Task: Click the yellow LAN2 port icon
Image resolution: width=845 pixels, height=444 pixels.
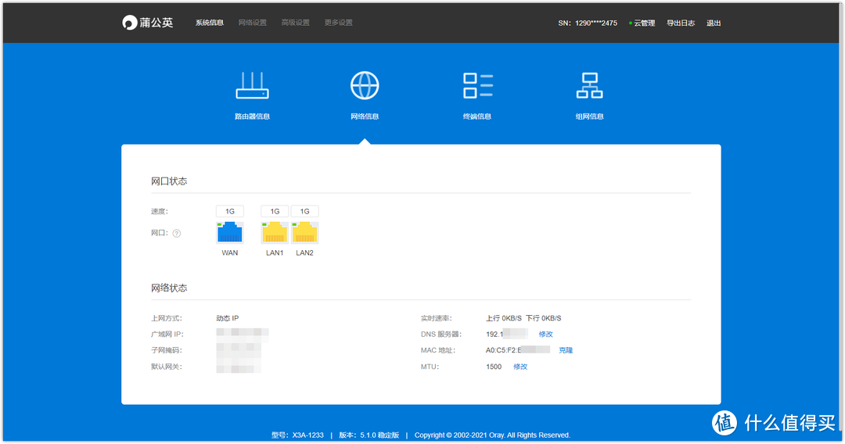Action: [x=304, y=233]
